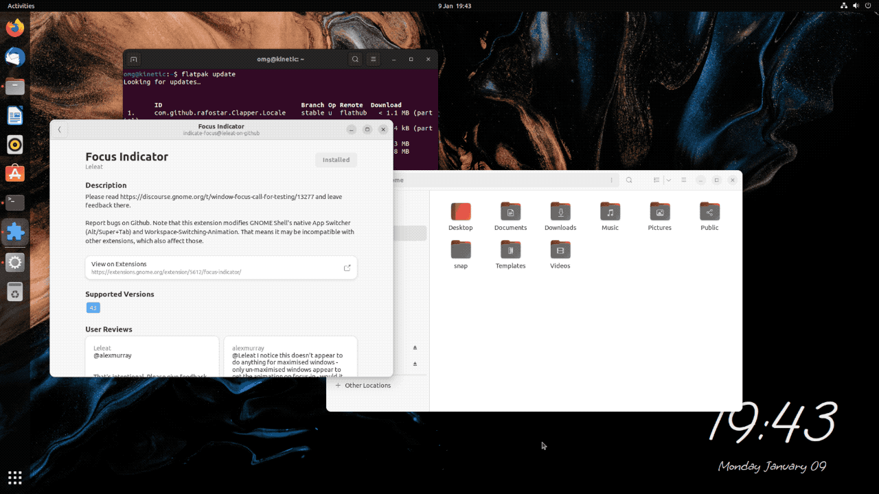Click the 'Supported Versions' heading
Image resolution: width=879 pixels, height=494 pixels.
119,294
